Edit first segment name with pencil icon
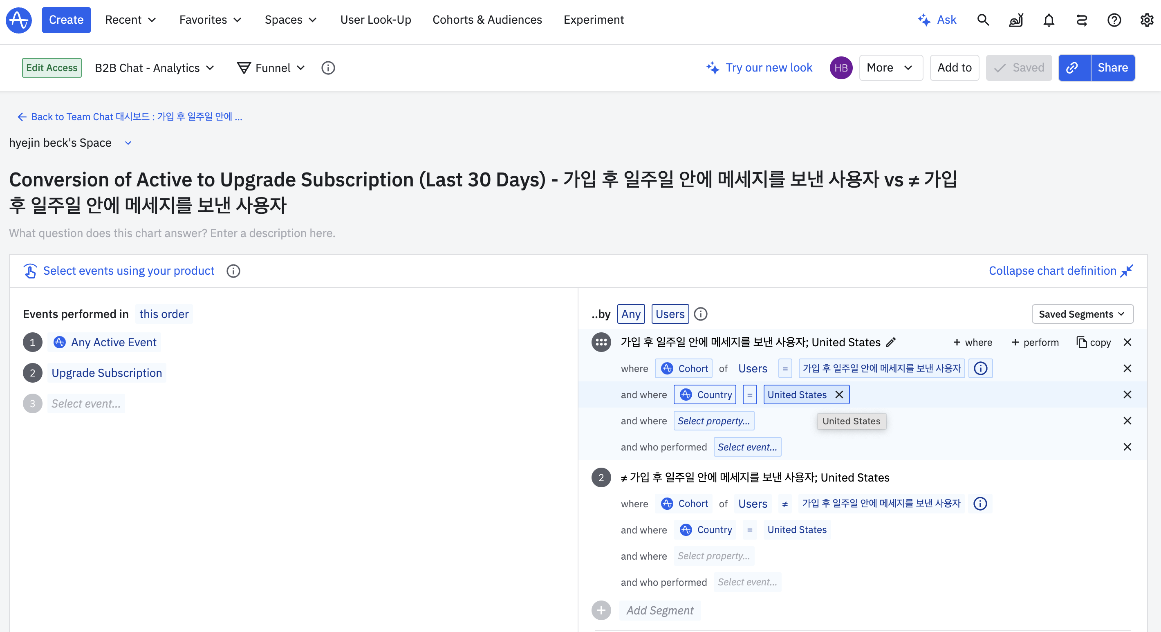Screen dimensions: 1161x632 pos(890,342)
